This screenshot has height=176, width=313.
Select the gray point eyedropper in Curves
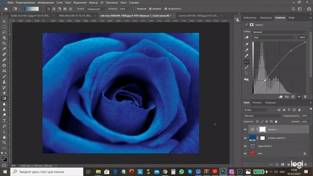(x=246, y=50)
